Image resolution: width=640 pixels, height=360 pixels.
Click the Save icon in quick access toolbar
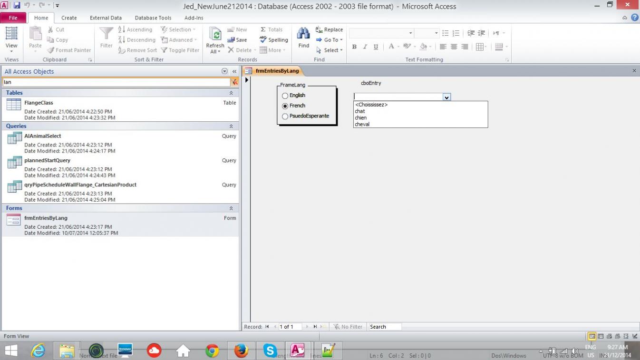pos(17,6)
